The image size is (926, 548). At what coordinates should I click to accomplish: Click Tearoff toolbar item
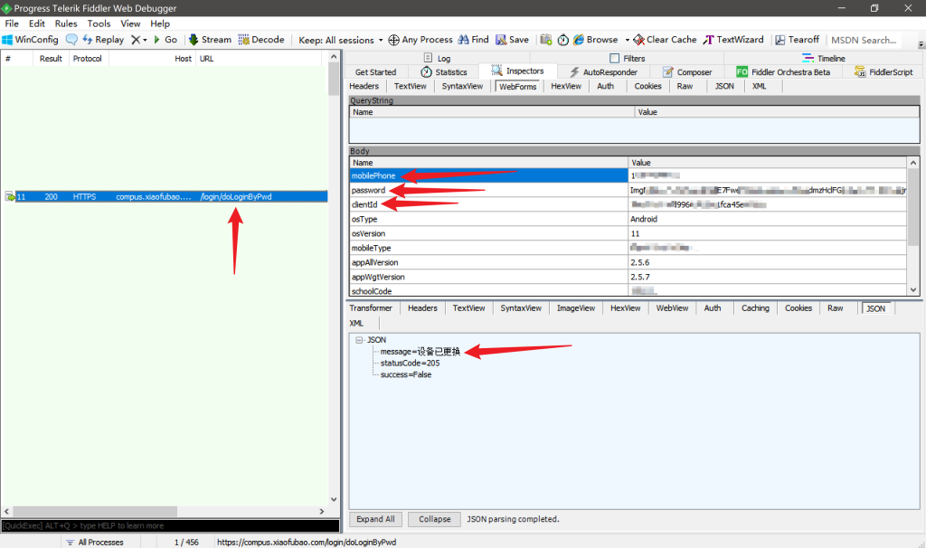(798, 40)
